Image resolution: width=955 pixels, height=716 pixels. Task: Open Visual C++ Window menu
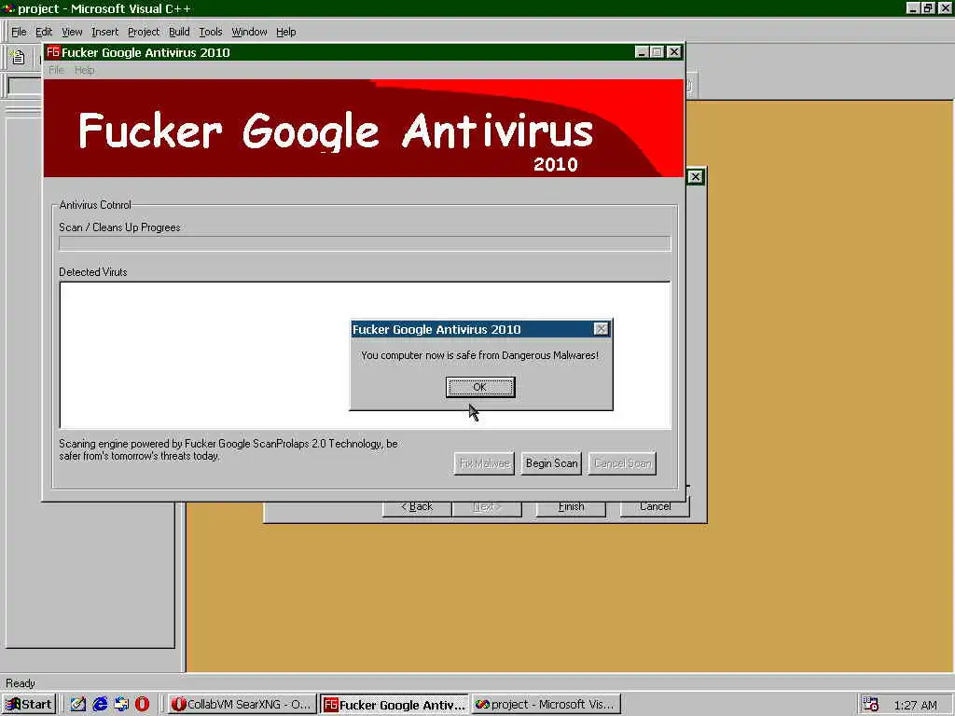tap(249, 32)
